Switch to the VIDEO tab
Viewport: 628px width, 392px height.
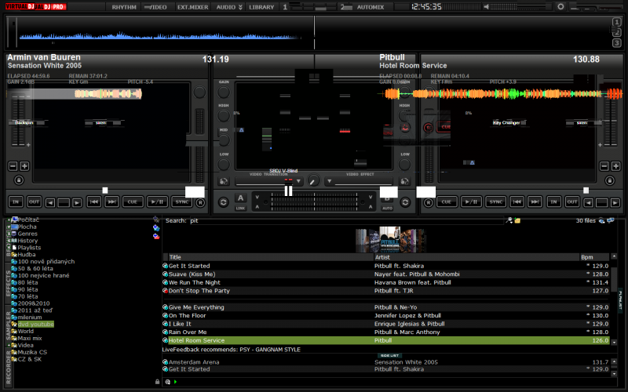[158, 7]
